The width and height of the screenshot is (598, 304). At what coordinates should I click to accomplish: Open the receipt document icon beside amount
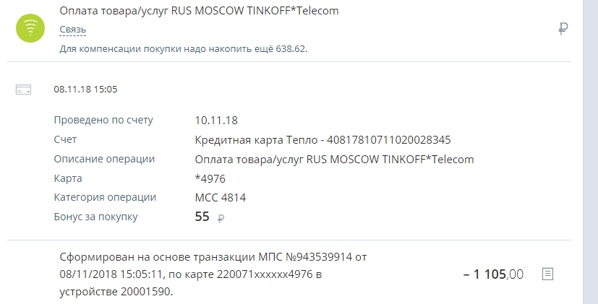pos(547,274)
